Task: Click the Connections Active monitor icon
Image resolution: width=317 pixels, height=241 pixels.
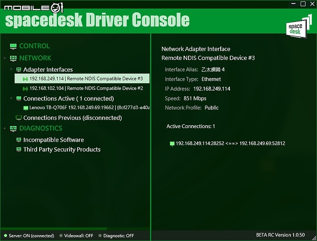Action: pos(18,99)
